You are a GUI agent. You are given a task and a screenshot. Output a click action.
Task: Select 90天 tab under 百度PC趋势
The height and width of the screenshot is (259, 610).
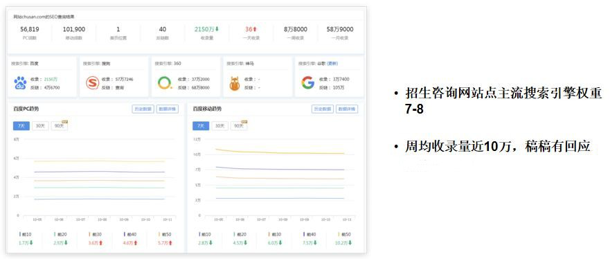(x=60, y=125)
